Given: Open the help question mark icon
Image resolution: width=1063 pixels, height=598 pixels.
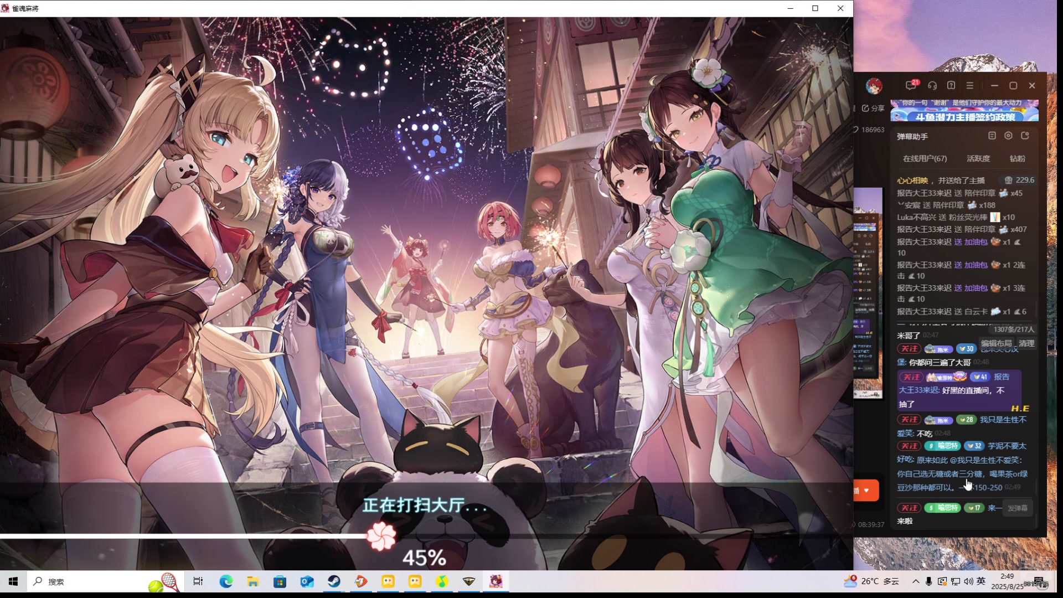Looking at the screenshot, I should [x=951, y=85].
